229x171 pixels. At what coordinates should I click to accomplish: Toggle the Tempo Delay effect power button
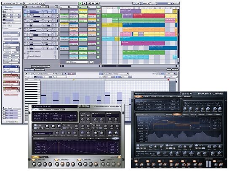(x=4, y=82)
